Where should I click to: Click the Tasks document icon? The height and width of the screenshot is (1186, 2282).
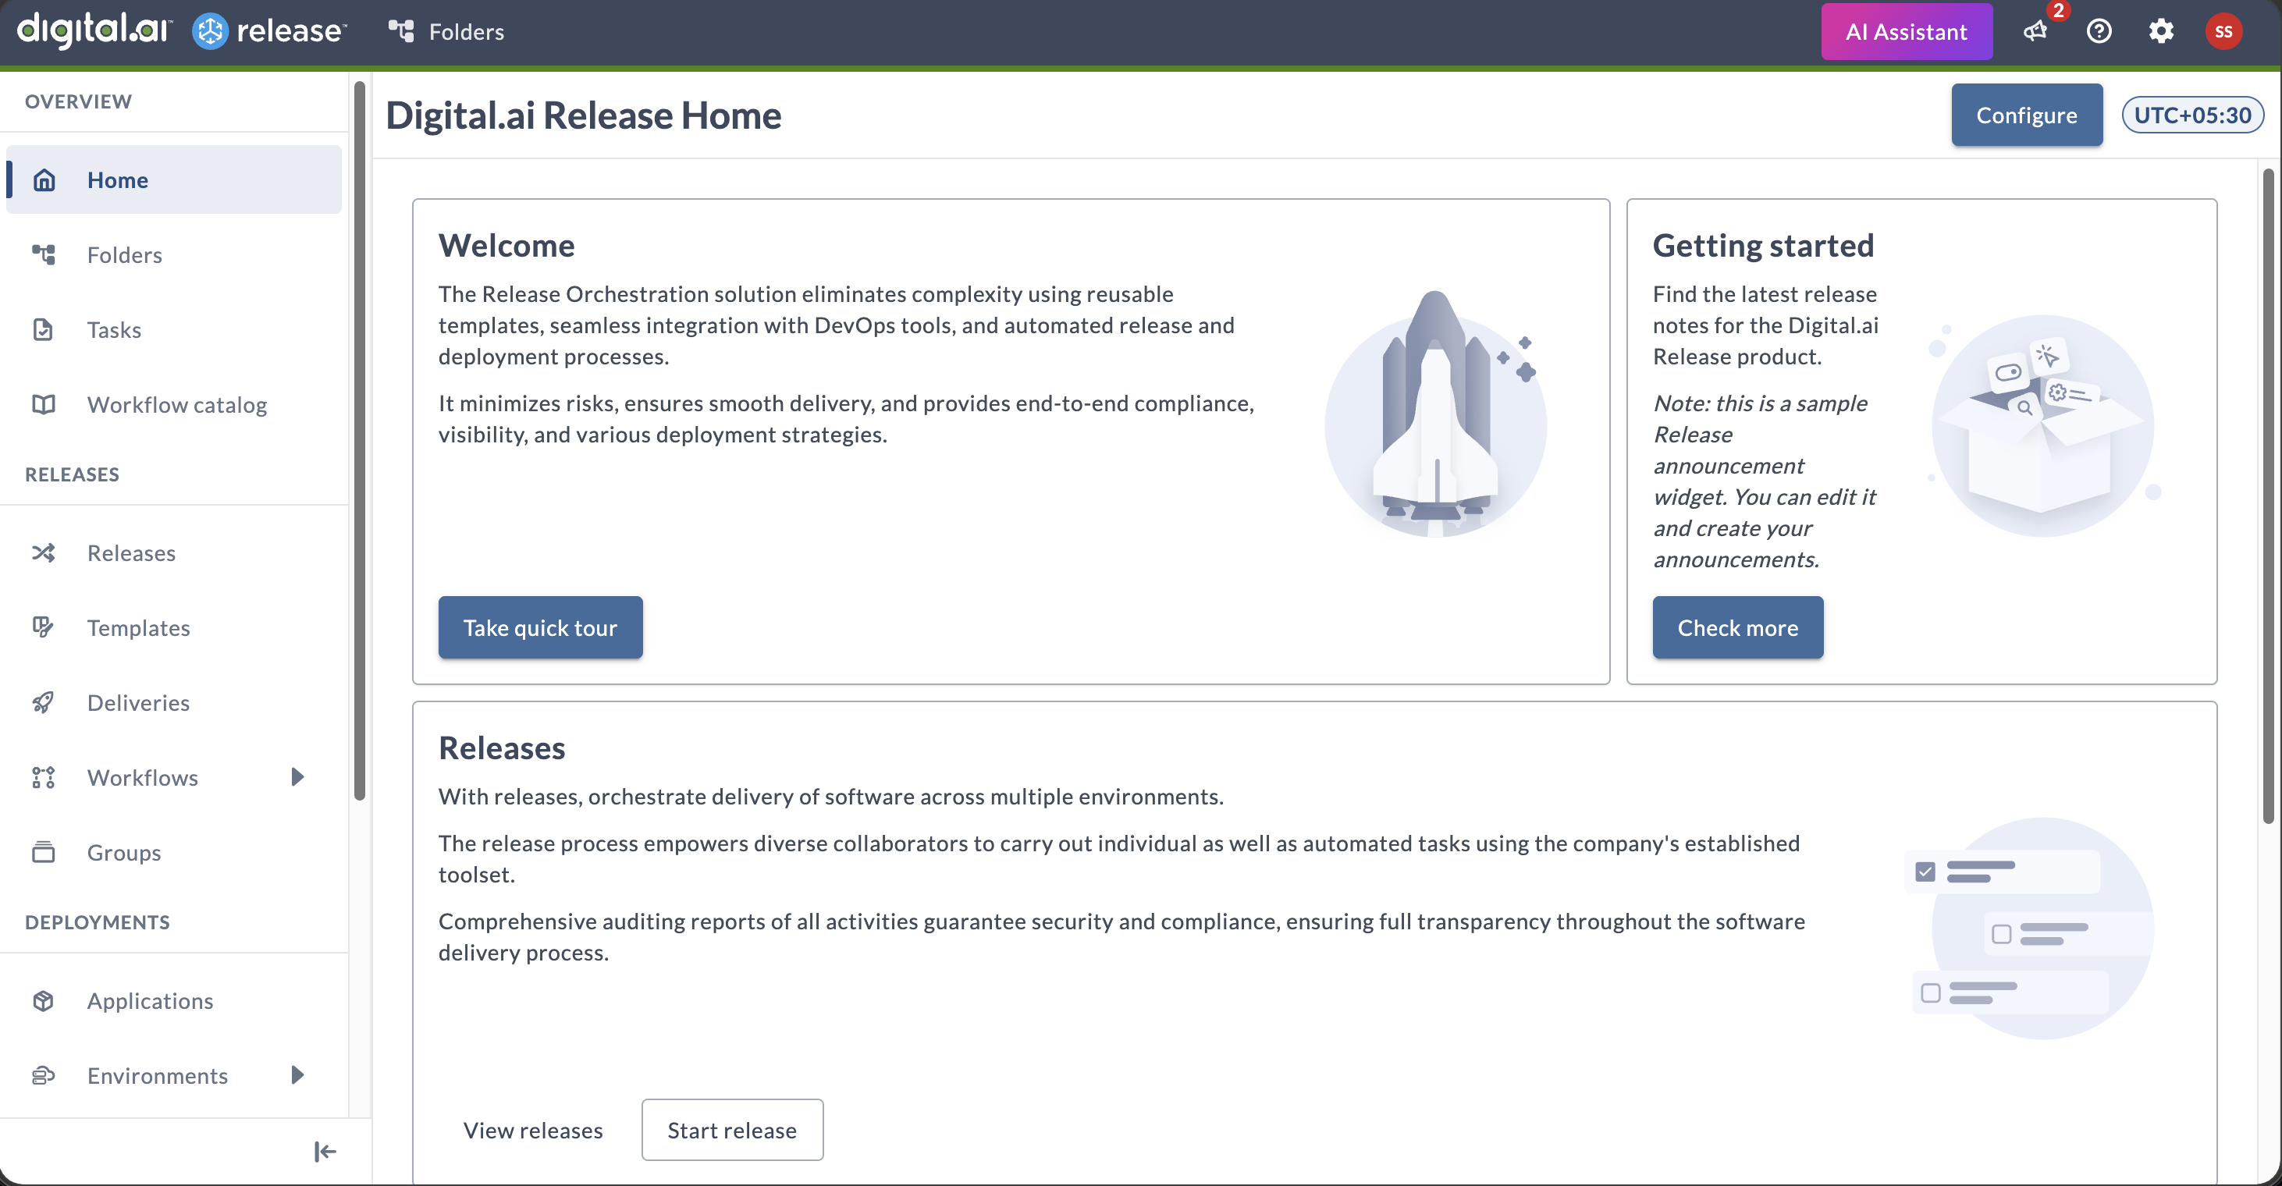click(x=44, y=329)
